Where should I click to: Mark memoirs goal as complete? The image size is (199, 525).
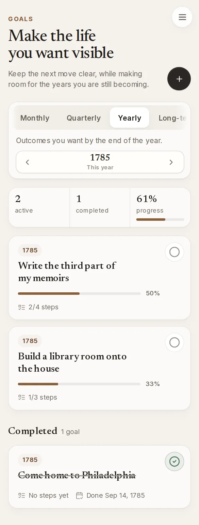[x=175, y=252]
